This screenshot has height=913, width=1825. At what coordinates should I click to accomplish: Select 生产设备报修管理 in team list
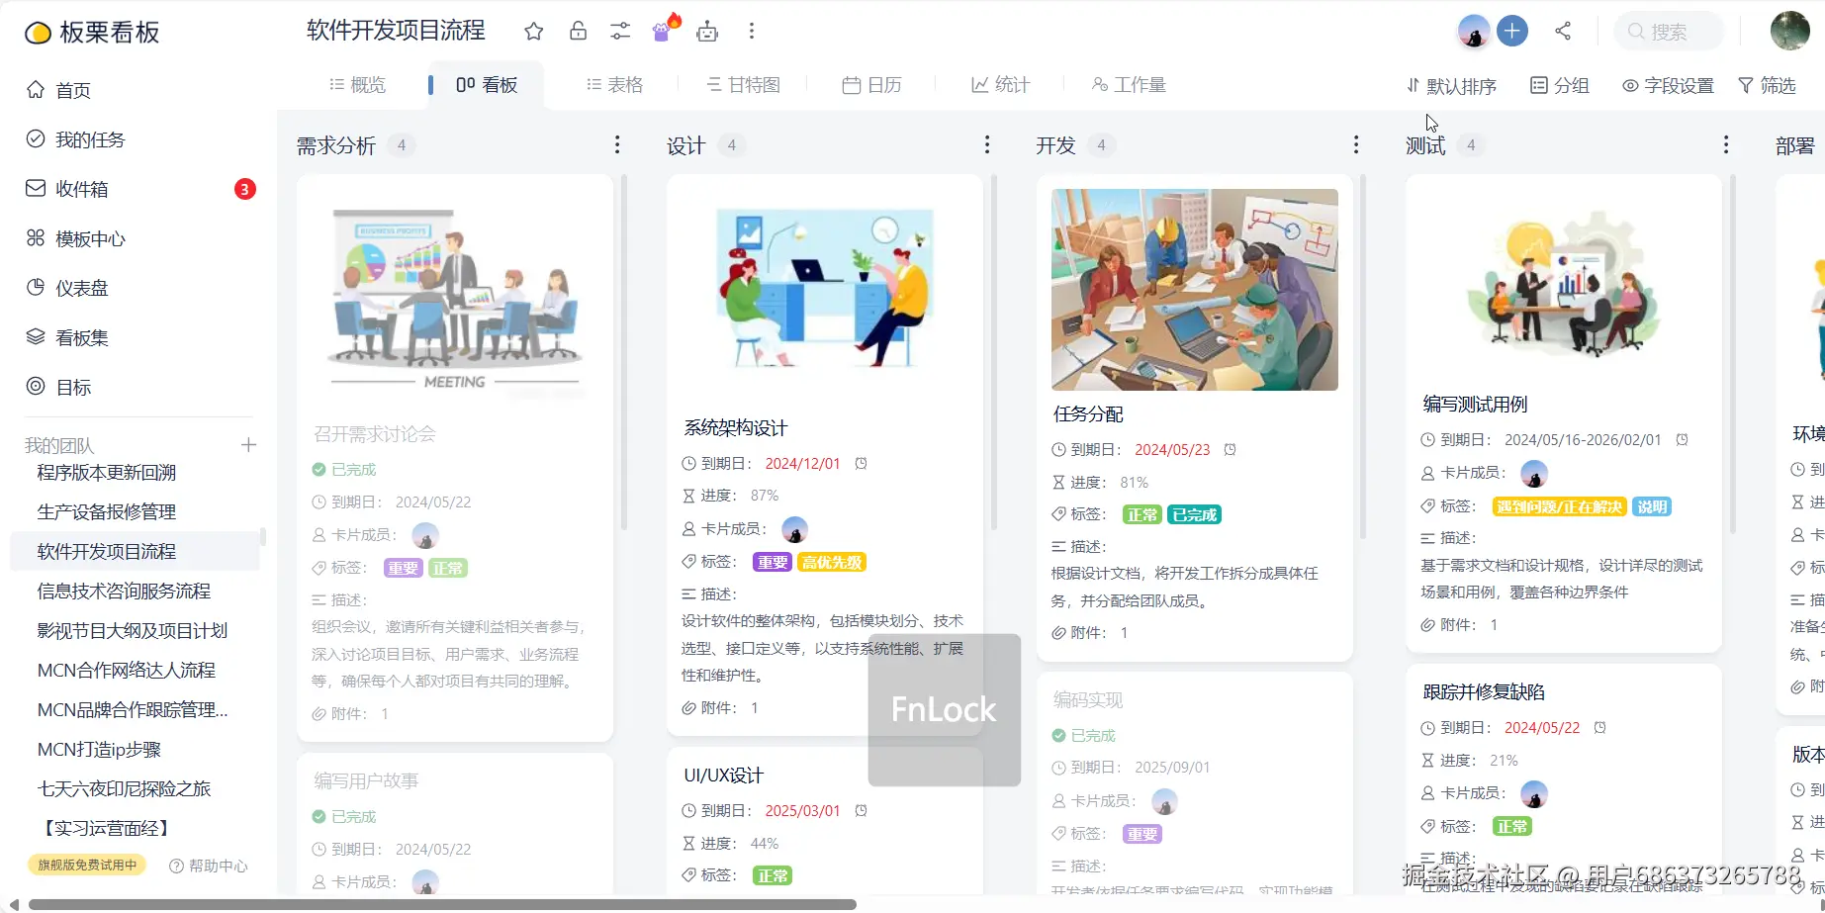(x=107, y=511)
